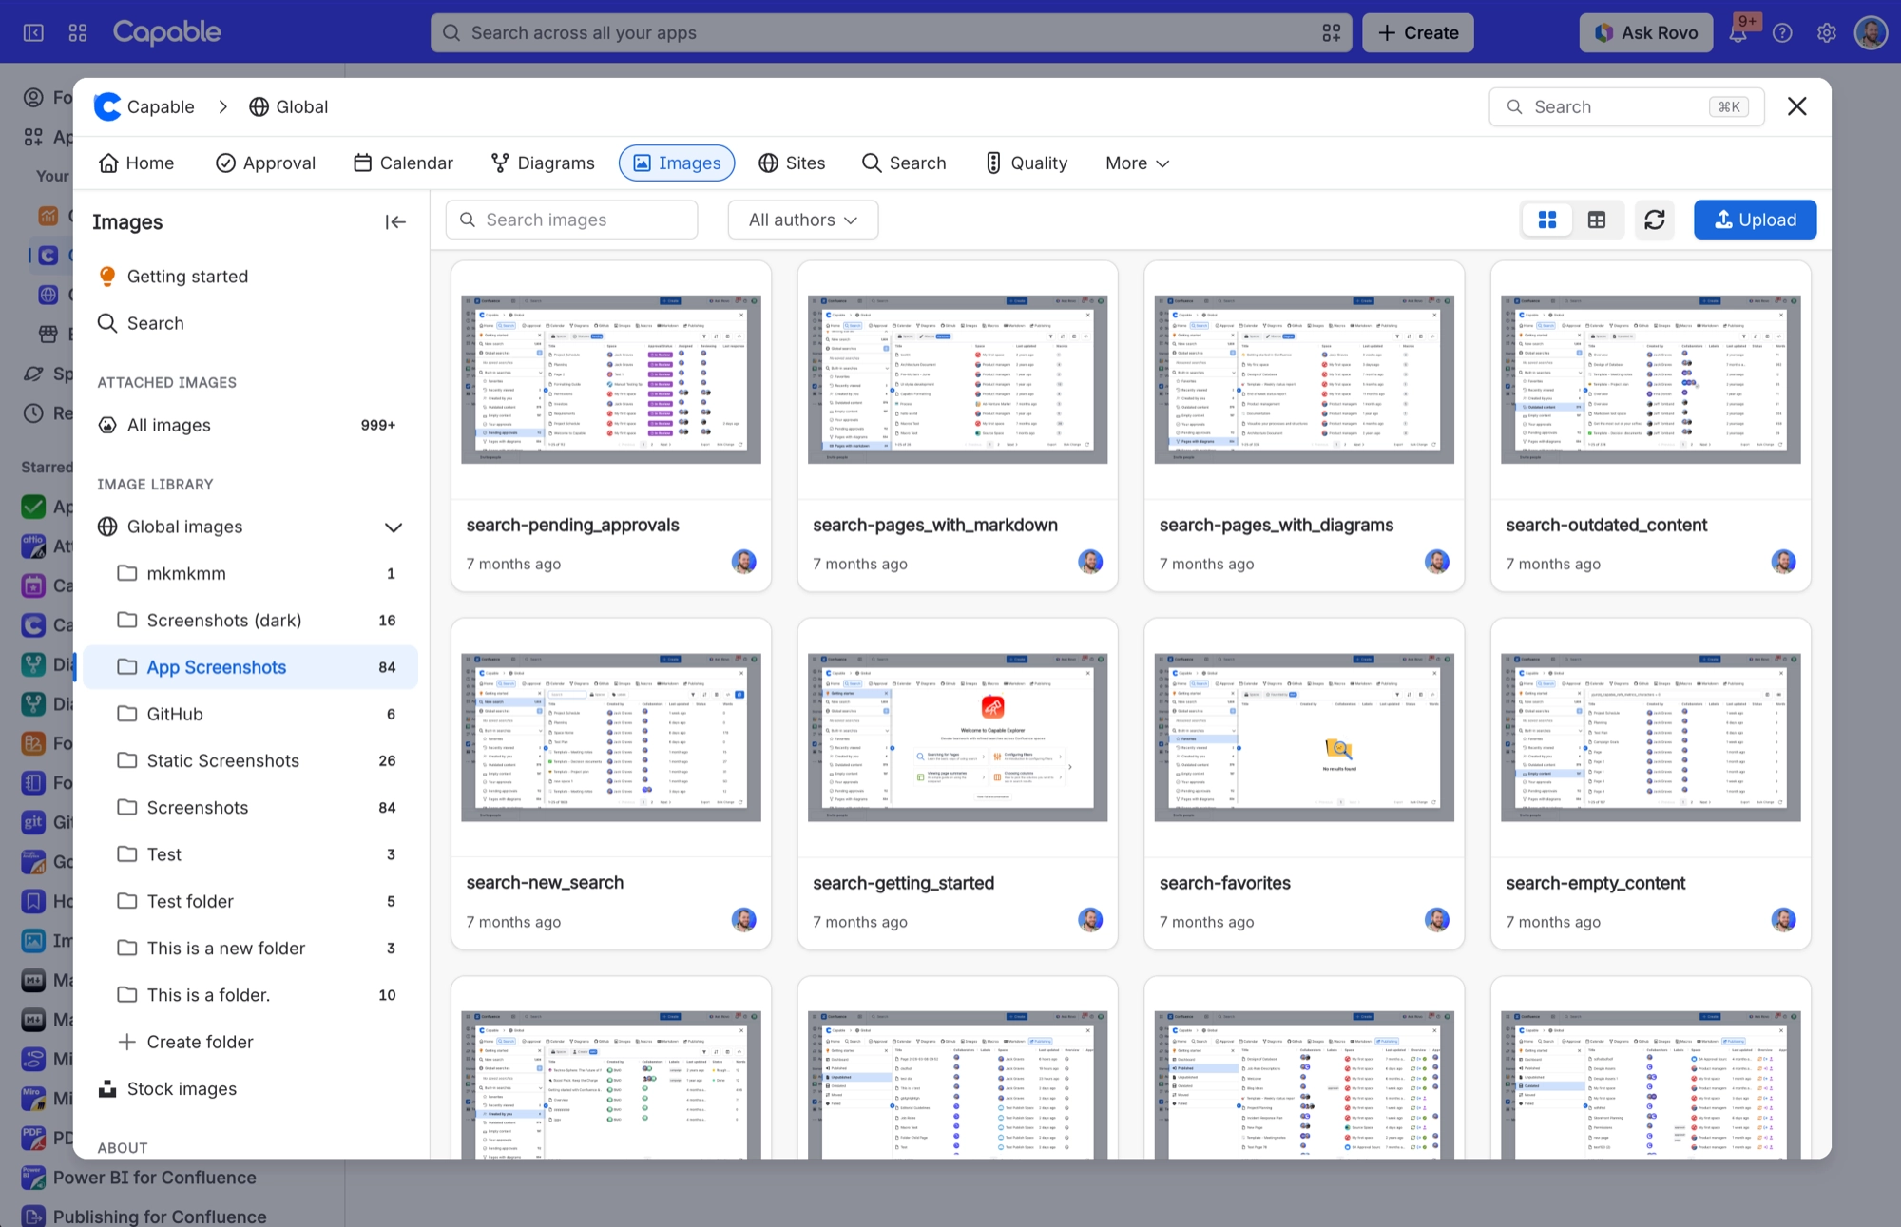Screen dimensions: 1901x1227
Task: Click the Capable wordmark in top bar
Action: (x=167, y=32)
